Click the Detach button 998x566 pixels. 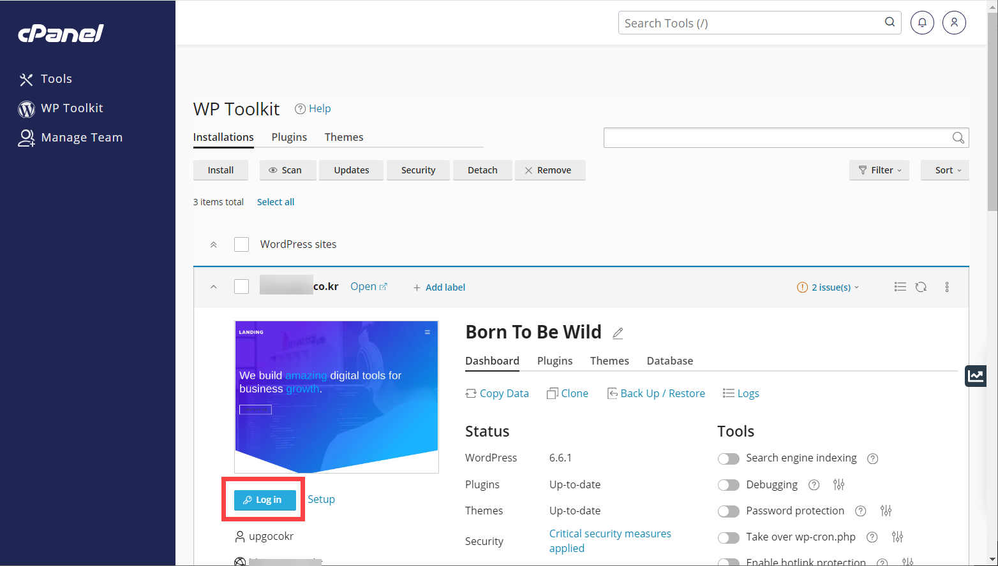(482, 170)
